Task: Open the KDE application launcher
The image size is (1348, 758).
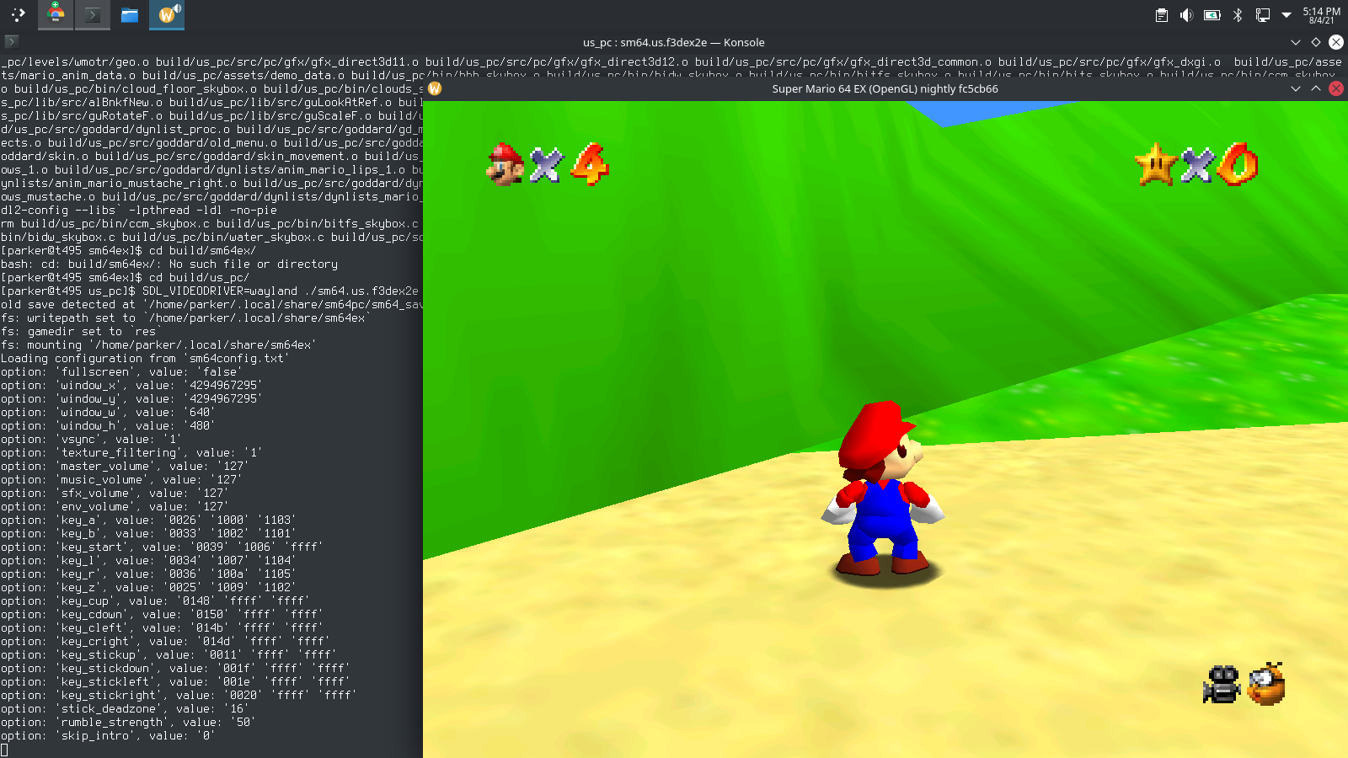Action: (x=16, y=14)
